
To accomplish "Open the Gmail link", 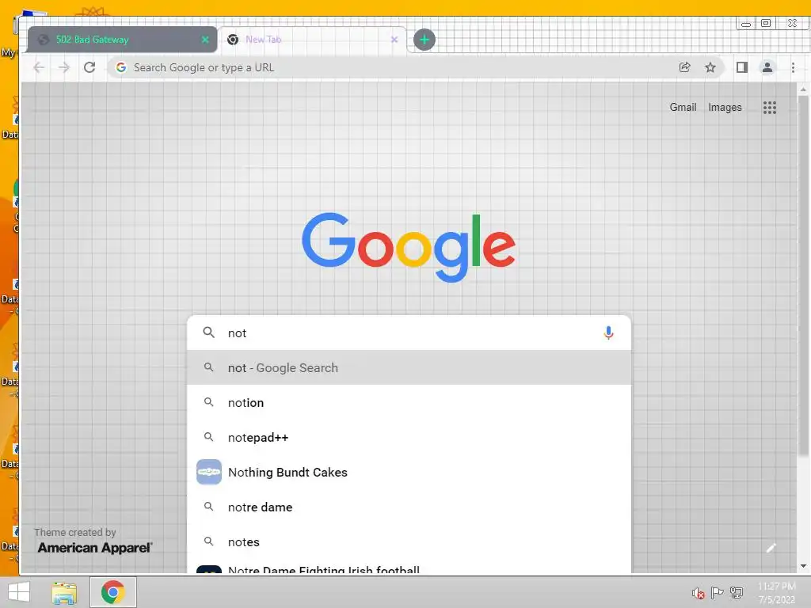I will tap(683, 107).
